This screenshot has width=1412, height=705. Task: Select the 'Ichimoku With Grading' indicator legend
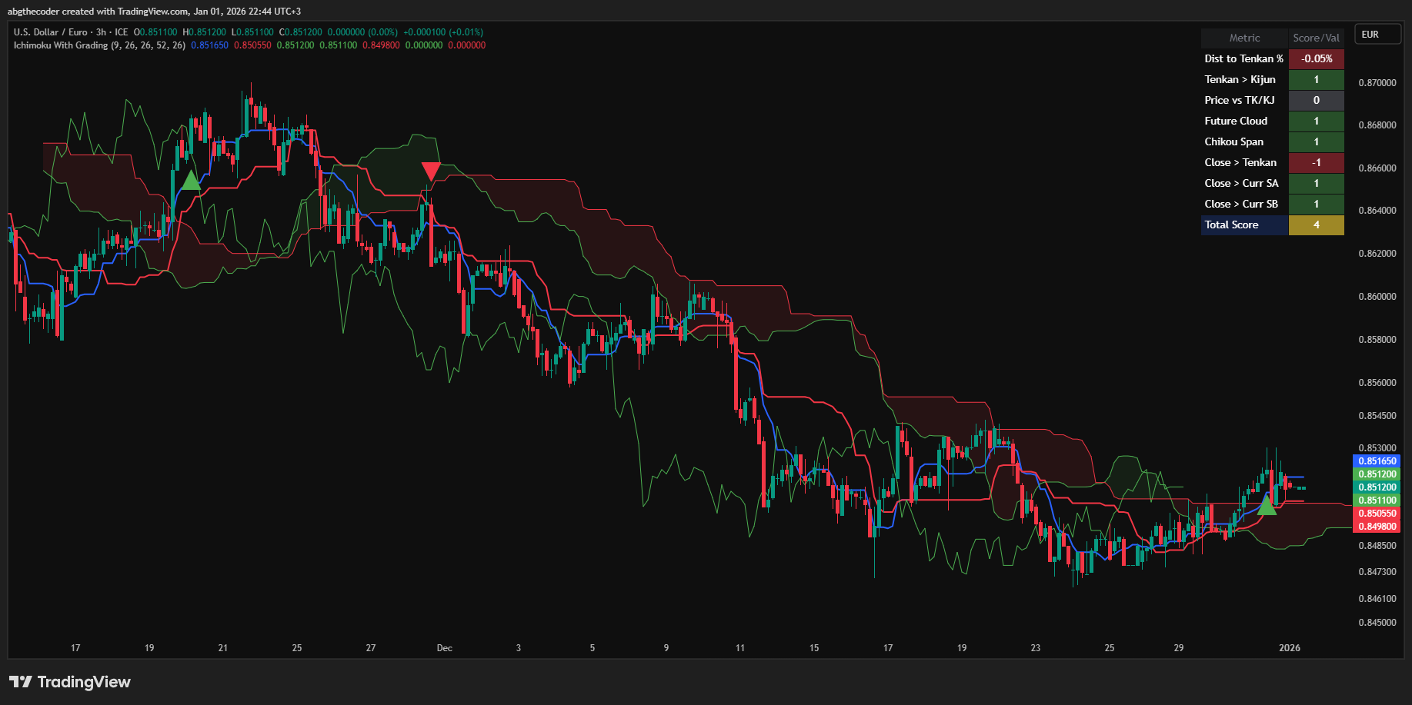point(99,45)
